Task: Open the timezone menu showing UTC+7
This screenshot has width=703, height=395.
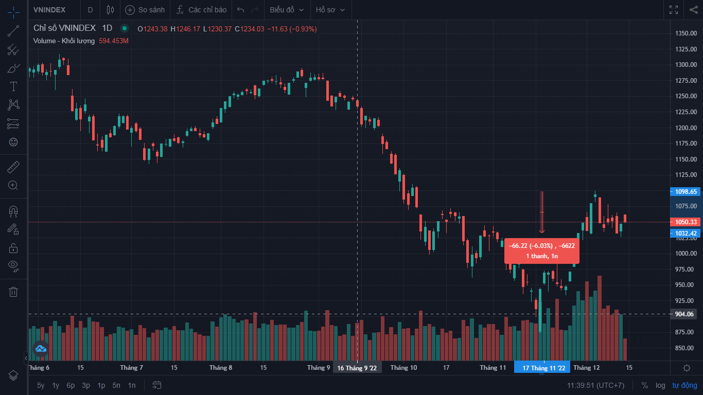Action: (x=595, y=385)
